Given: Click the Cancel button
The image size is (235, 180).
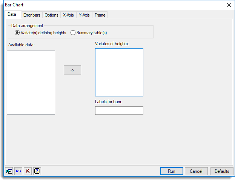Looking at the screenshot, I should 196,171.
